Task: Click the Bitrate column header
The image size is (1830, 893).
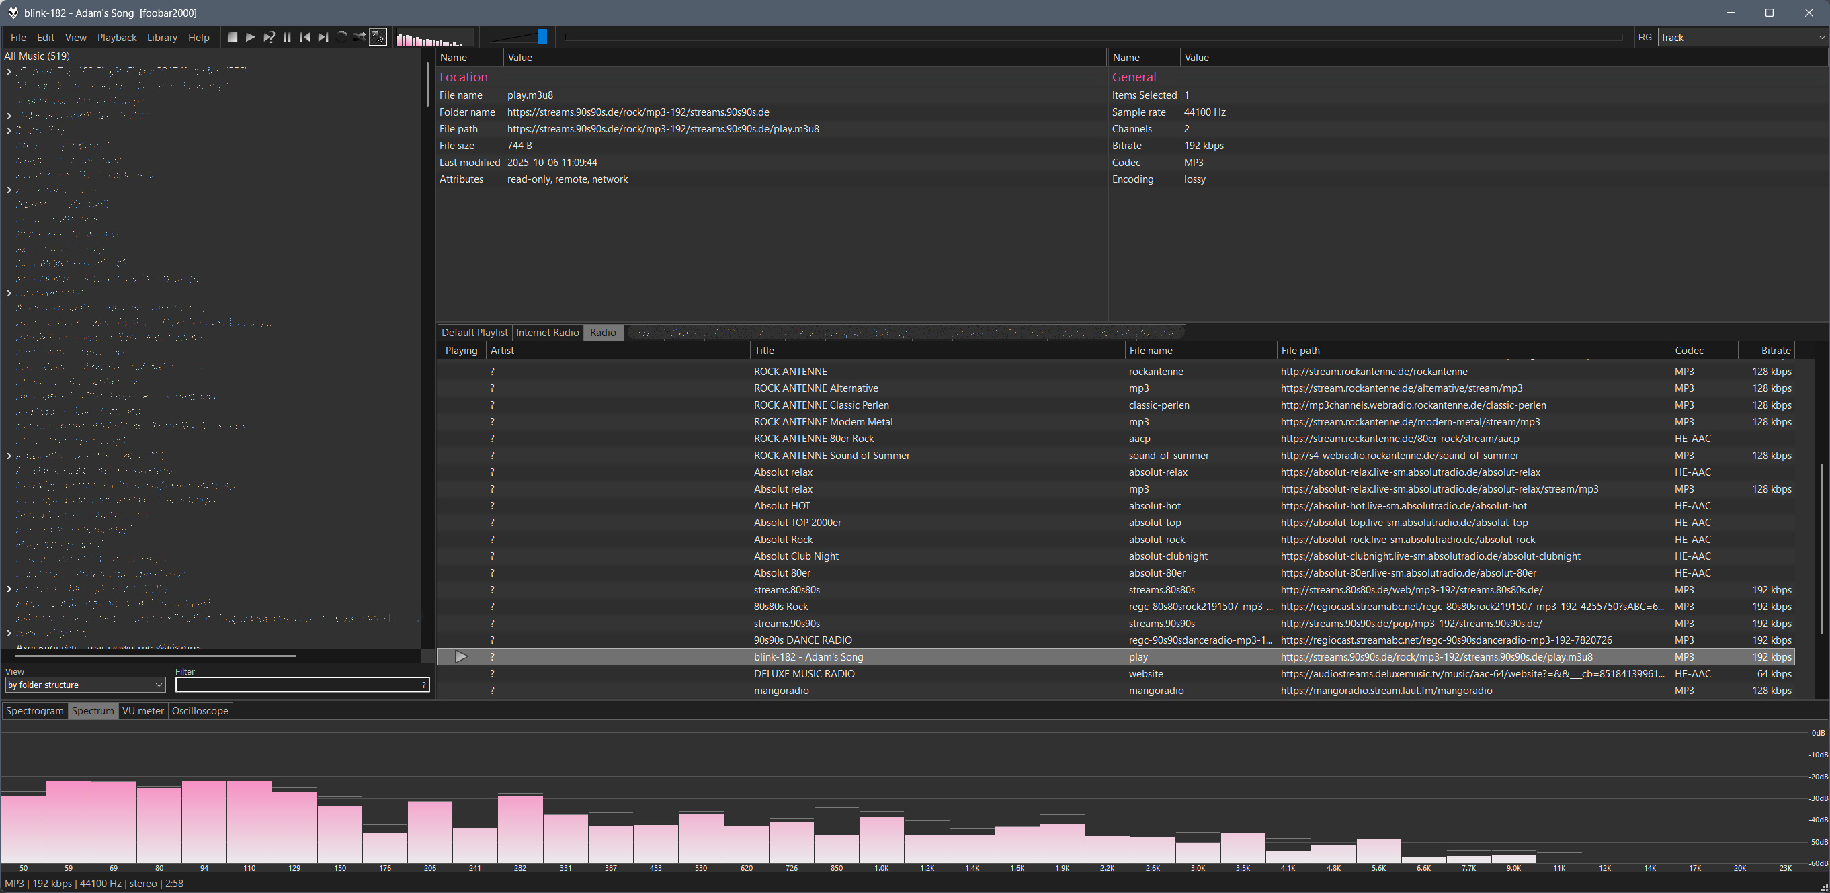Action: (1776, 350)
